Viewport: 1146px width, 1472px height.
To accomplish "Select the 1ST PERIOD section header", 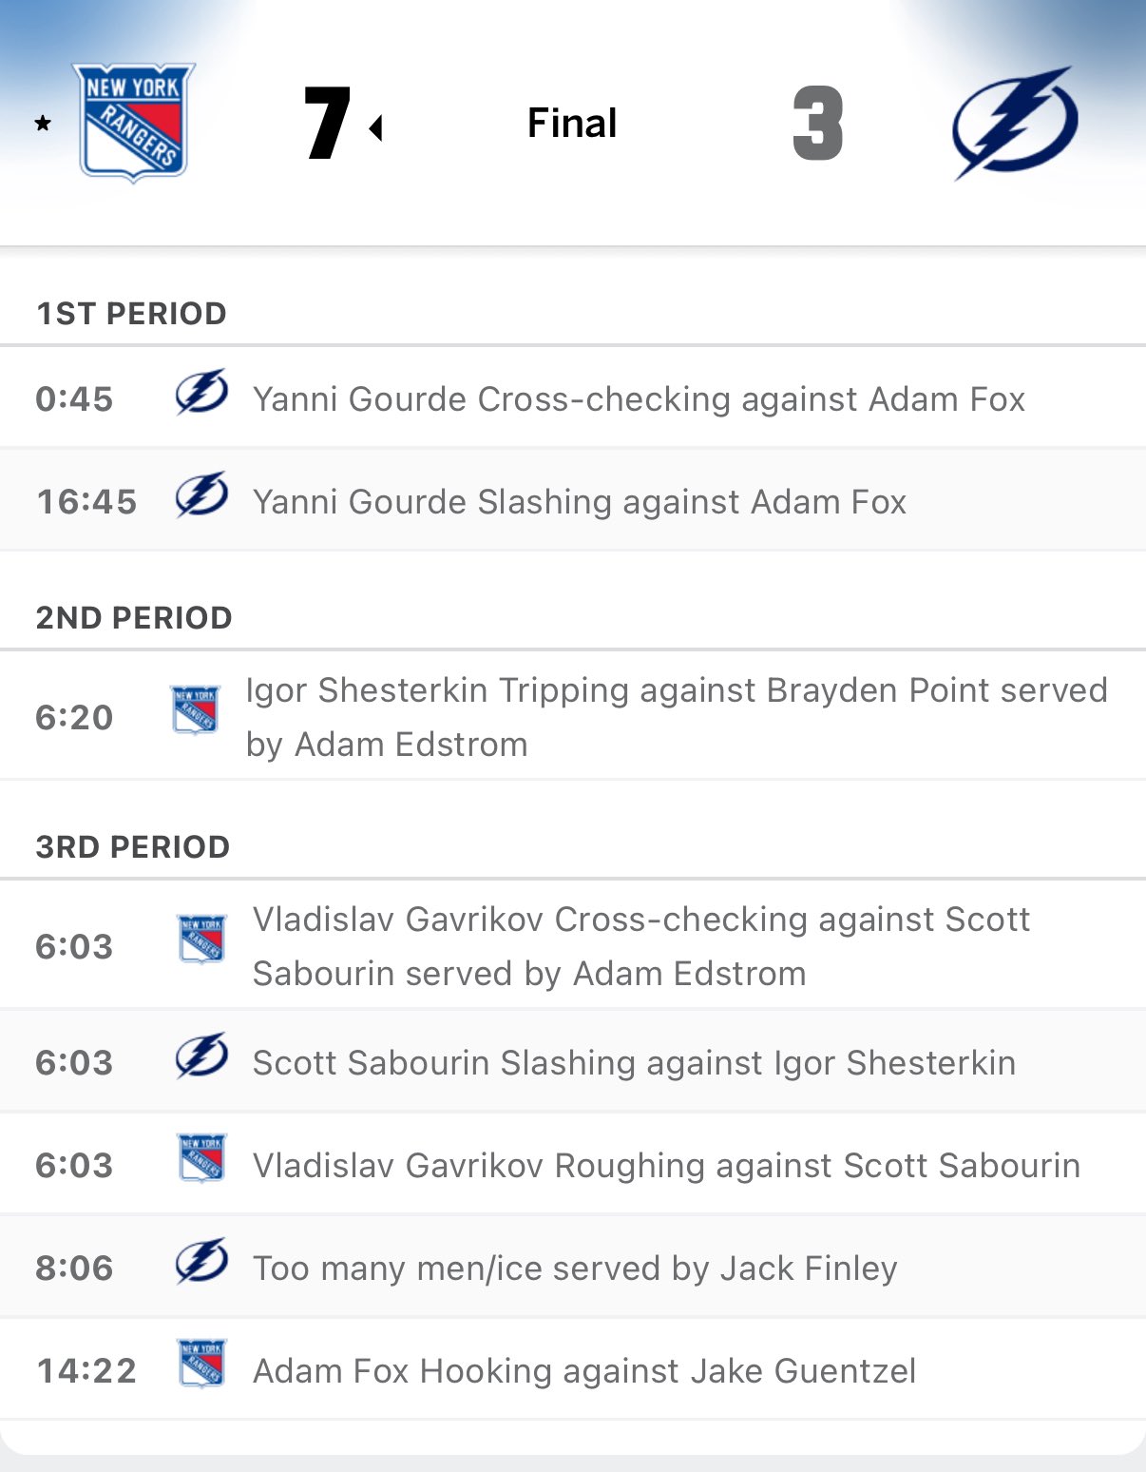I will coord(131,314).
